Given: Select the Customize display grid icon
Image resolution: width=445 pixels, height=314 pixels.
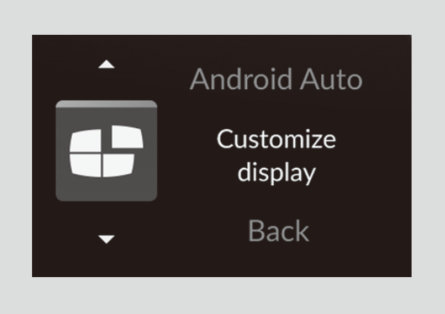Looking at the screenshot, I should [107, 151].
